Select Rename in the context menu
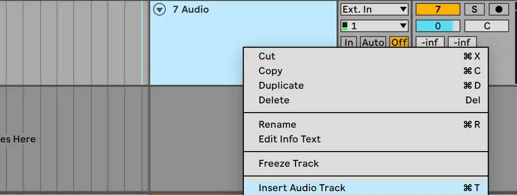Screen dimensions: 517x195 (277, 124)
